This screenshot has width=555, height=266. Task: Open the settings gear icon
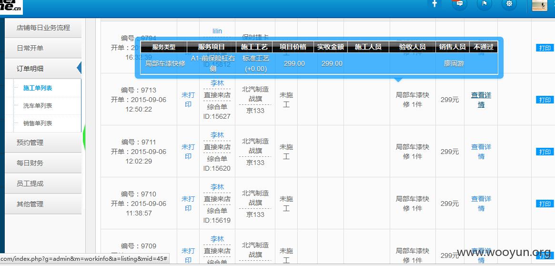[x=509, y=3]
